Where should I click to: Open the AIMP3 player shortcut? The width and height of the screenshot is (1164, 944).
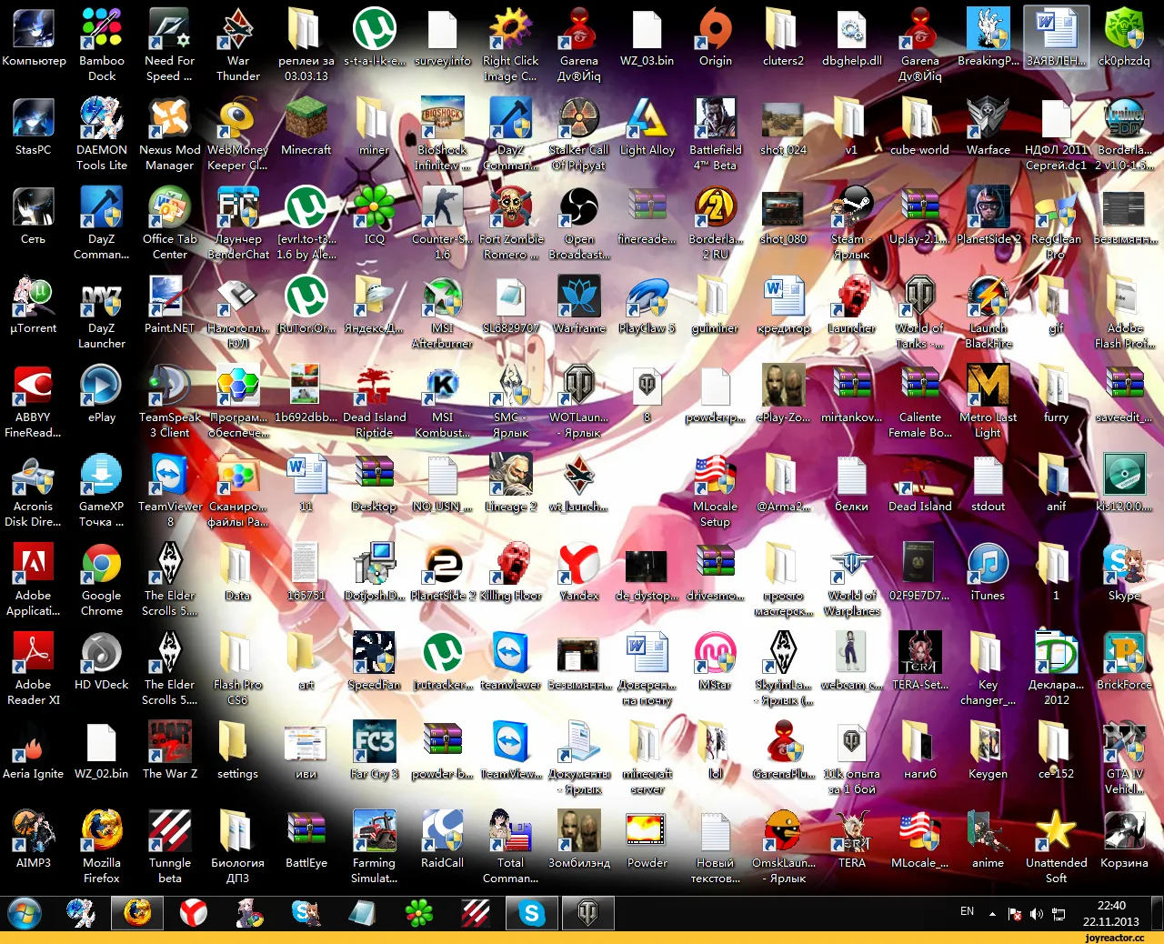(x=34, y=840)
